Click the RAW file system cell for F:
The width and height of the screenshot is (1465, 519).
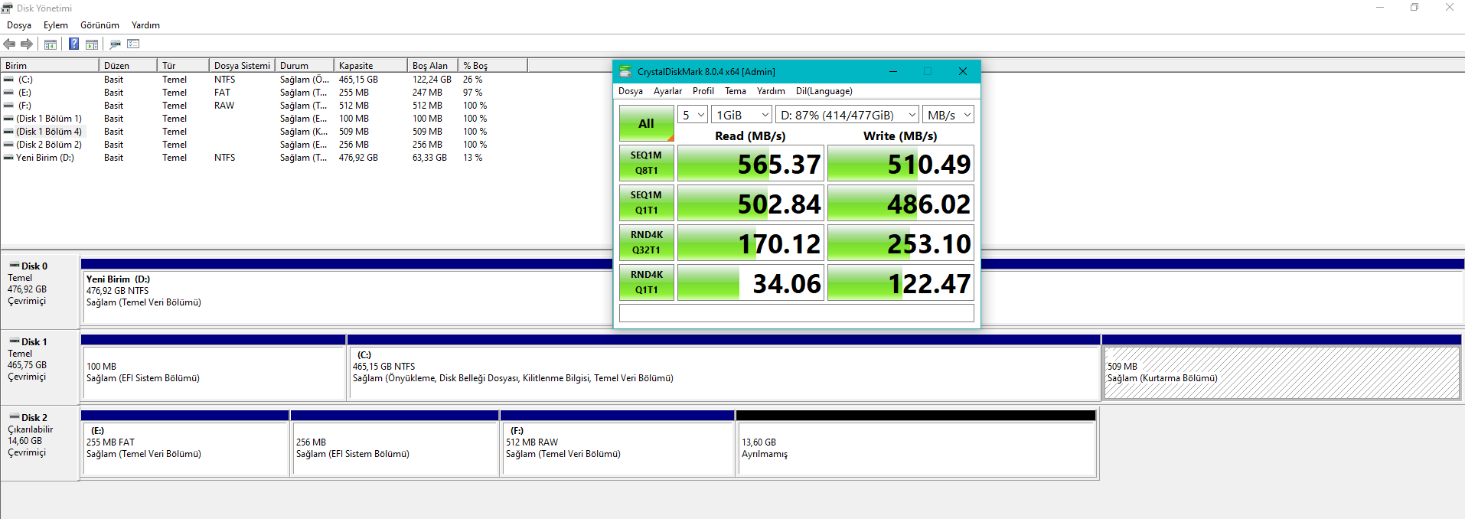coord(224,106)
